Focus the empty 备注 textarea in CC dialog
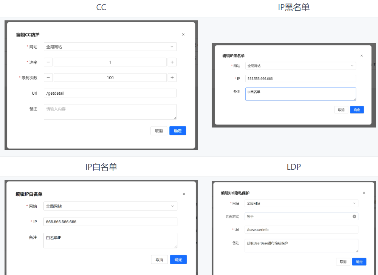 [110, 112]
